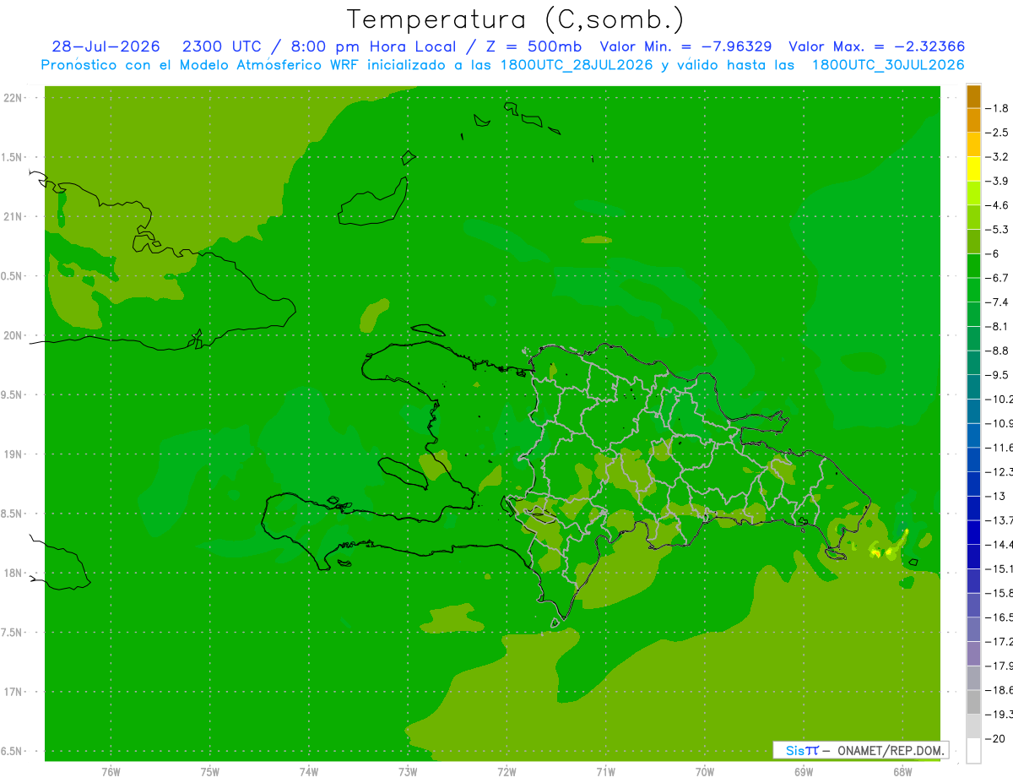Click the 18N latitude axis label

click(14, 574)
